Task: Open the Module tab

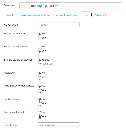Action: (10, 15)
